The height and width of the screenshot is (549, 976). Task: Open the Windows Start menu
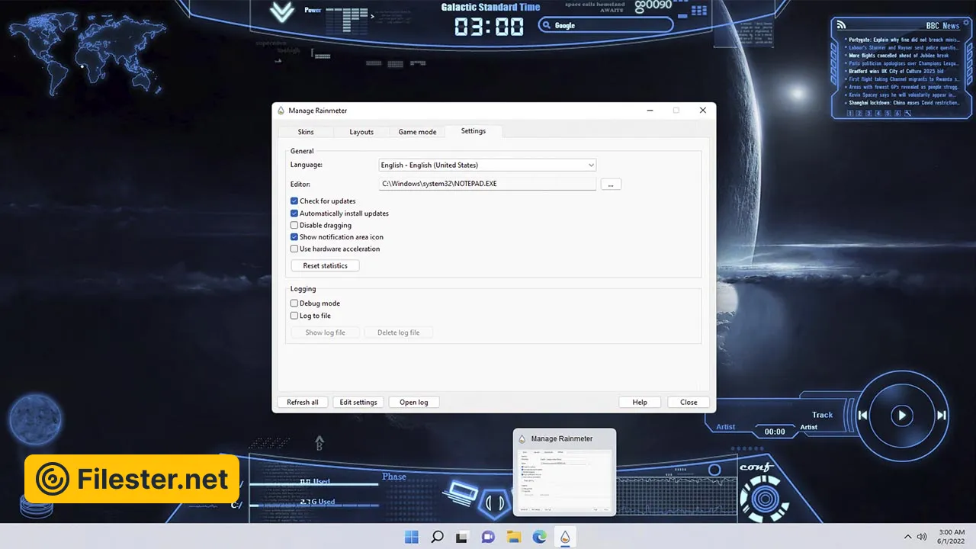411,537
